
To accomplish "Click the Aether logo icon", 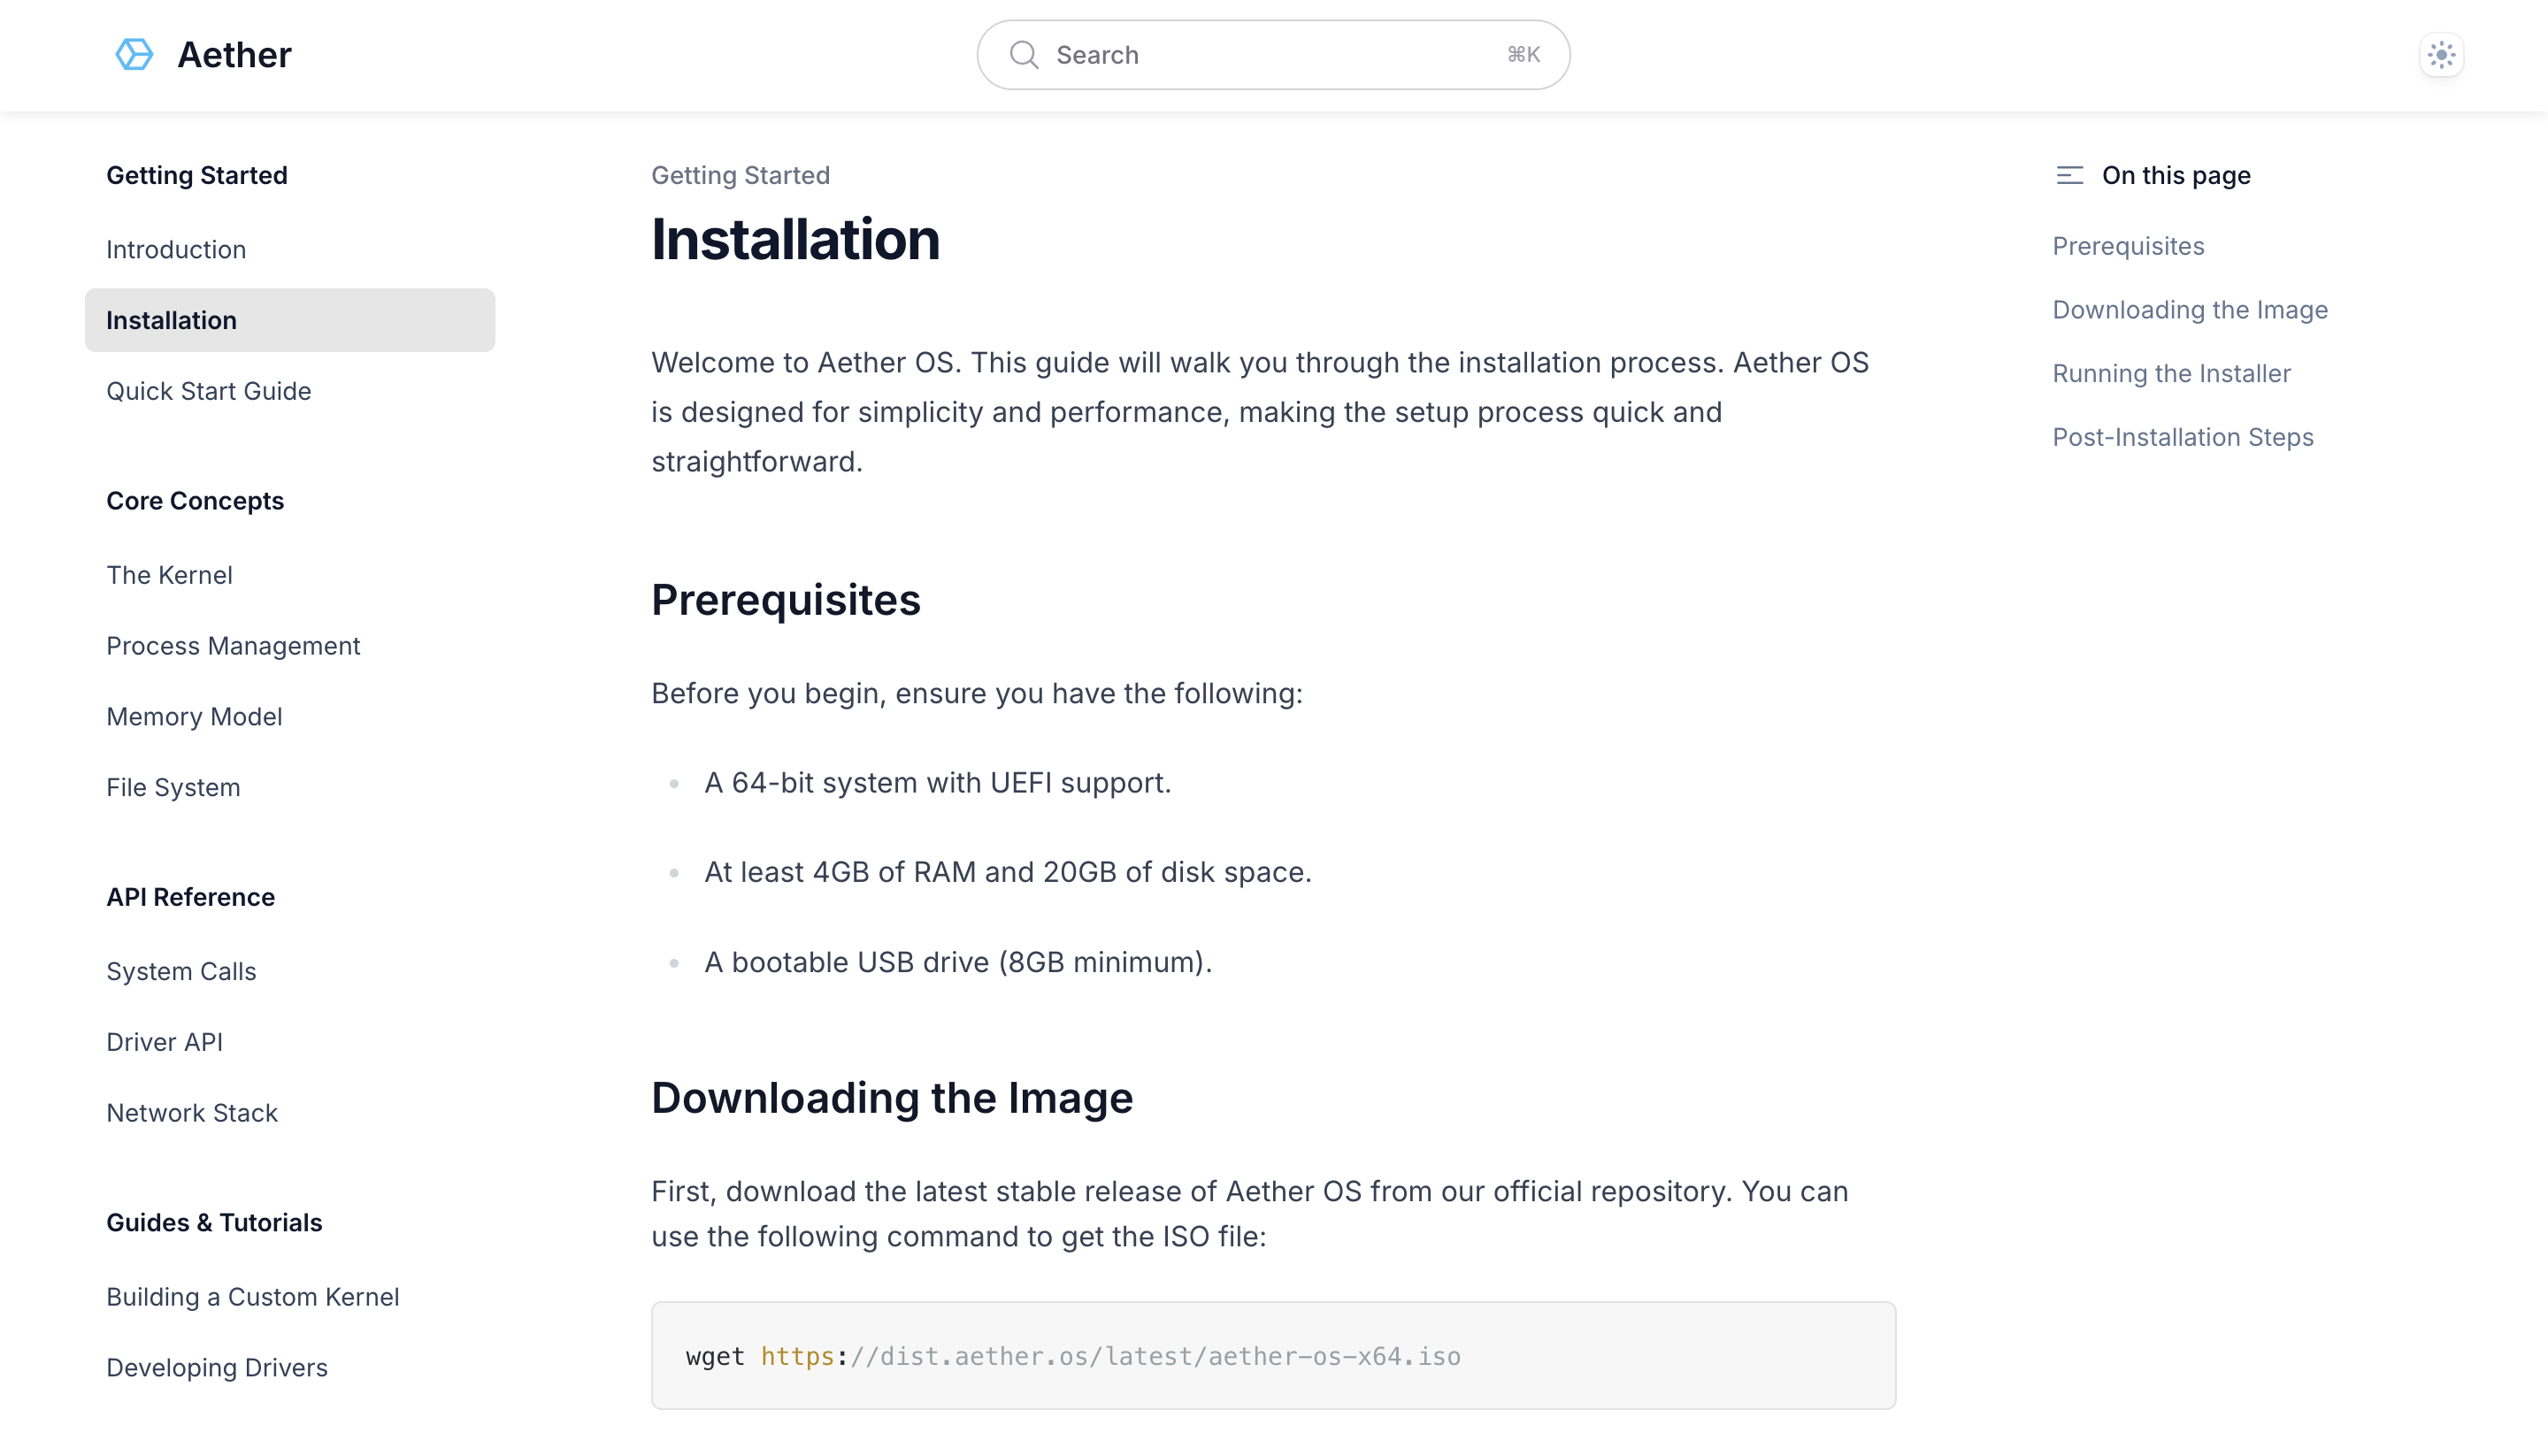I will (x=134, y=54).
